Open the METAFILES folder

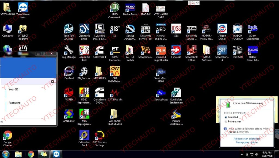pyautogui.click(x=100, y=73)
